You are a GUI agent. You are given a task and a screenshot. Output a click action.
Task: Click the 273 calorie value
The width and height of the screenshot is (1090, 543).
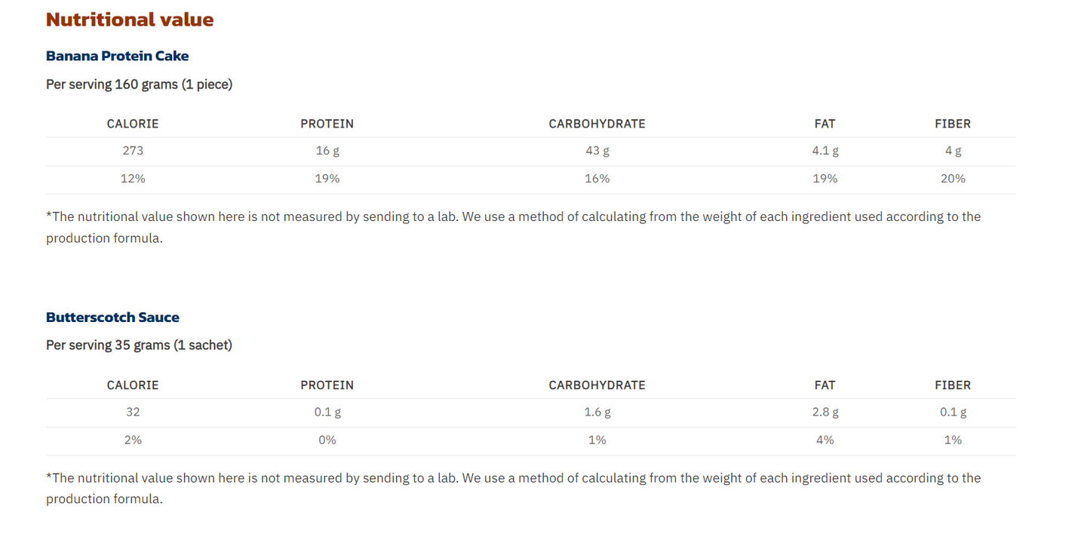point(133,151)
